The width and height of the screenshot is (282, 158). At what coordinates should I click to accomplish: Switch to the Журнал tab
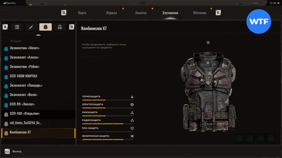click(111, 13)
